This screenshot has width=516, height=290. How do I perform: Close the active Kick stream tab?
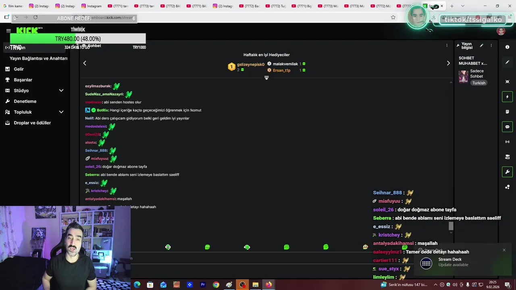pos(442,6)
